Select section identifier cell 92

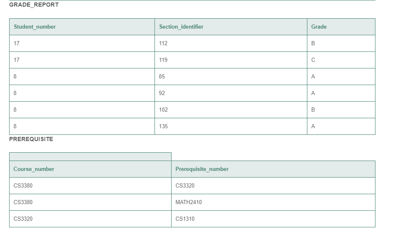[162, 93]
